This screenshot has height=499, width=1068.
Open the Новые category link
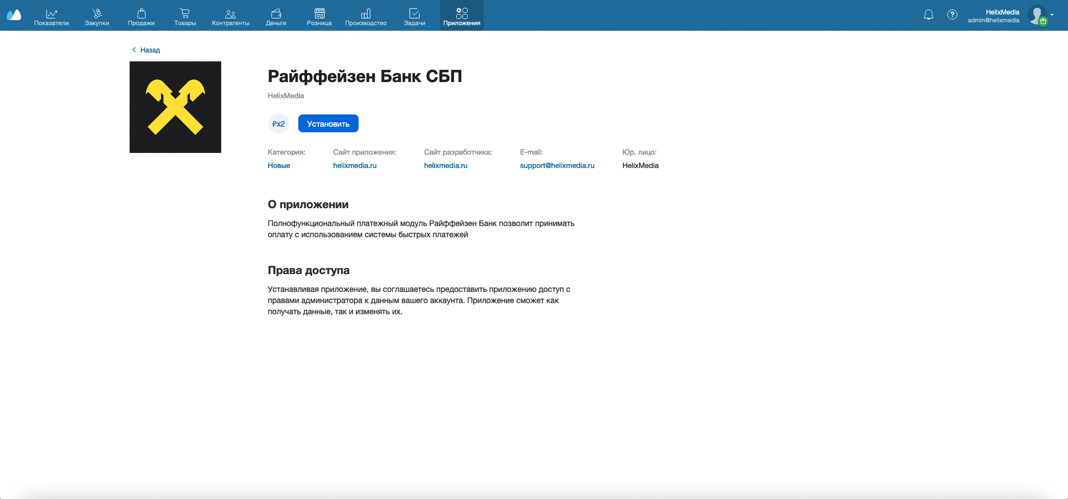[x=279, y=166]
